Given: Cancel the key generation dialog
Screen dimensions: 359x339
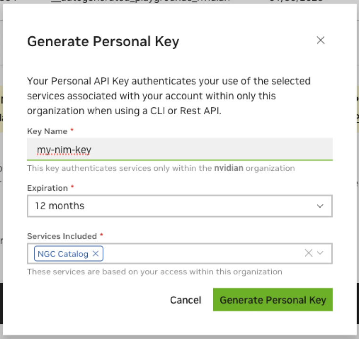Looking at the screenshot, I should tap(185, 300).
